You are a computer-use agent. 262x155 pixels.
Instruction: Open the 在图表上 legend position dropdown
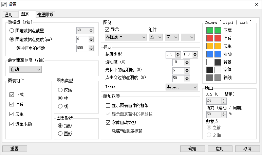click(x=126, y=37)
